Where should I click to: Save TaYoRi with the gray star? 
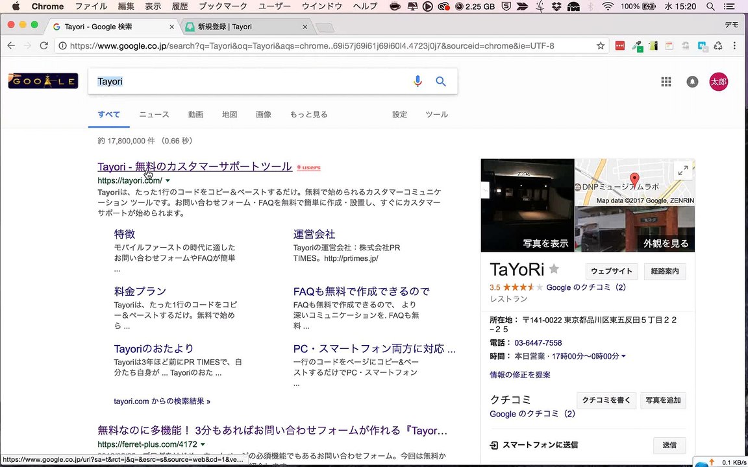pyautogui.click(x=554, y=269)
